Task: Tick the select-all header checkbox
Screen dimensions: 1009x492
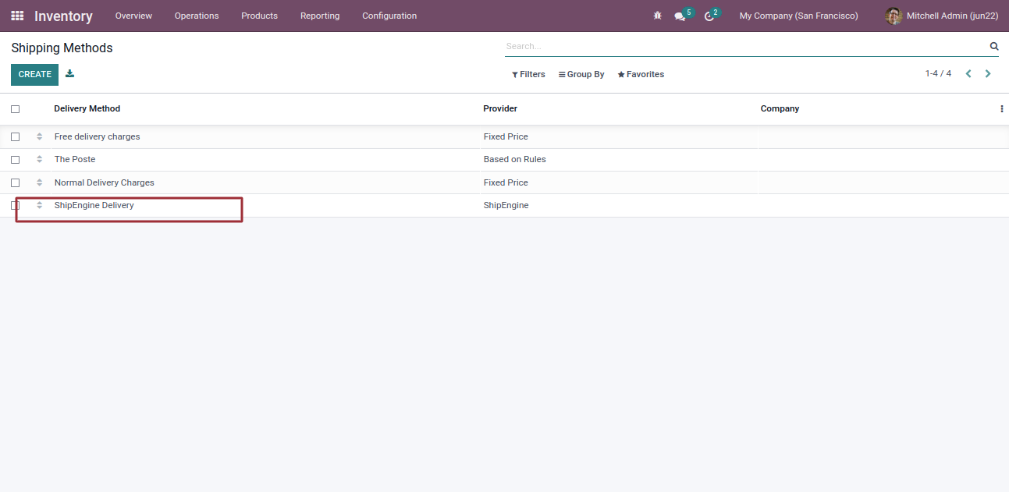Action: pyautogui.click(x=15, y=109)
